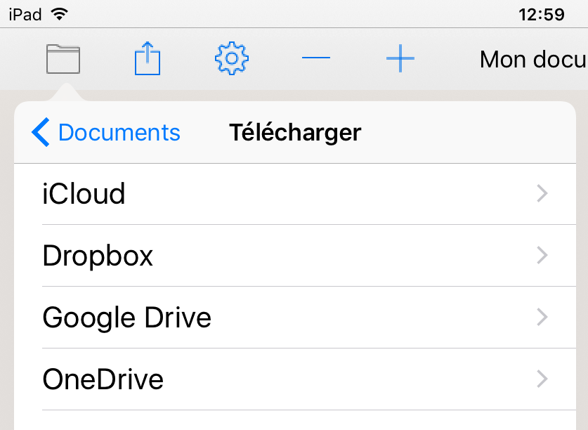
Task: Click the minus zoom-out icon
Action: (316, 58)
